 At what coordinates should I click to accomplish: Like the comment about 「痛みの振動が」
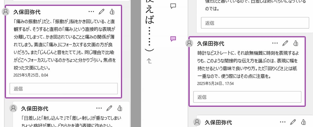[x=112, y=11]
